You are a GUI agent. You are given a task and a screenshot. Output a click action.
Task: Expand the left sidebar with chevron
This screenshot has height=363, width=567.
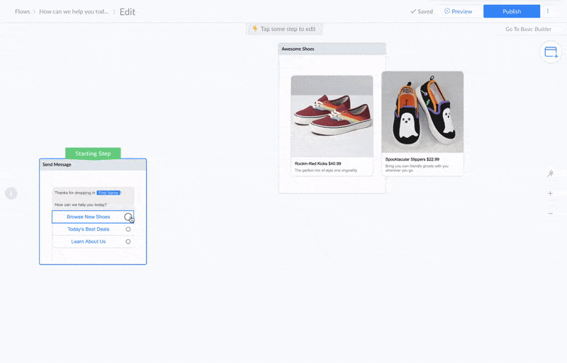coord(11,193)
